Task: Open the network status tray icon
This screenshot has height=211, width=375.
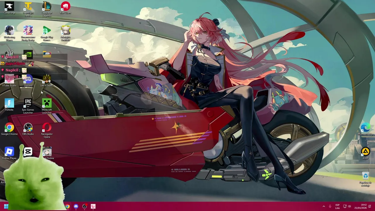Action: [x=345, y=206]
